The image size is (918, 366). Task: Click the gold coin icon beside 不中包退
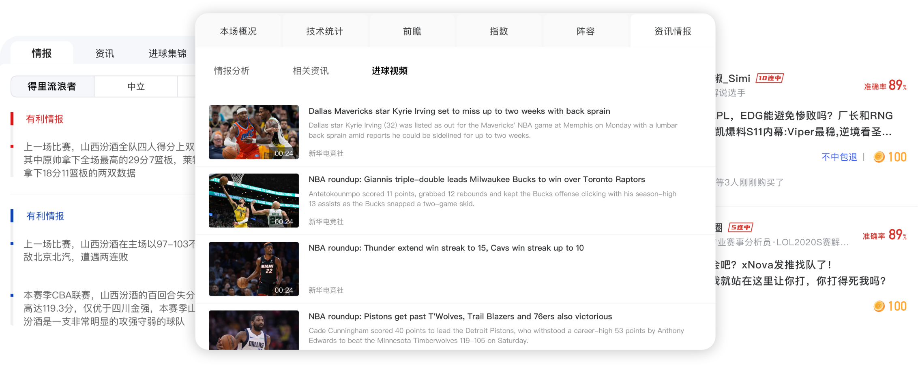point(879,157)
